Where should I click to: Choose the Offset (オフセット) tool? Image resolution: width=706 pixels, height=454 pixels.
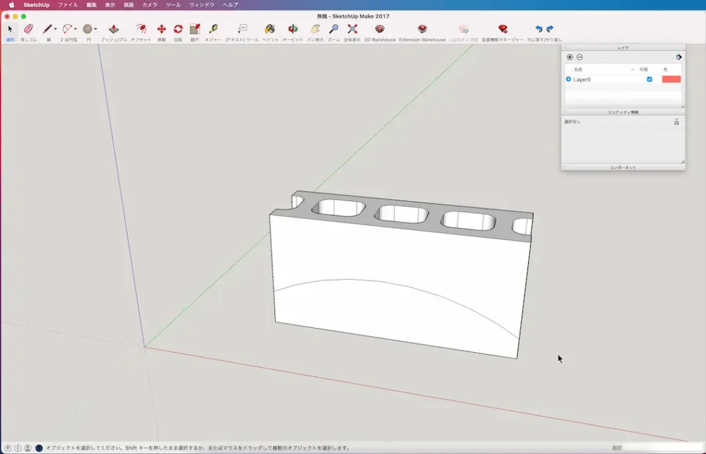point(141,29)
